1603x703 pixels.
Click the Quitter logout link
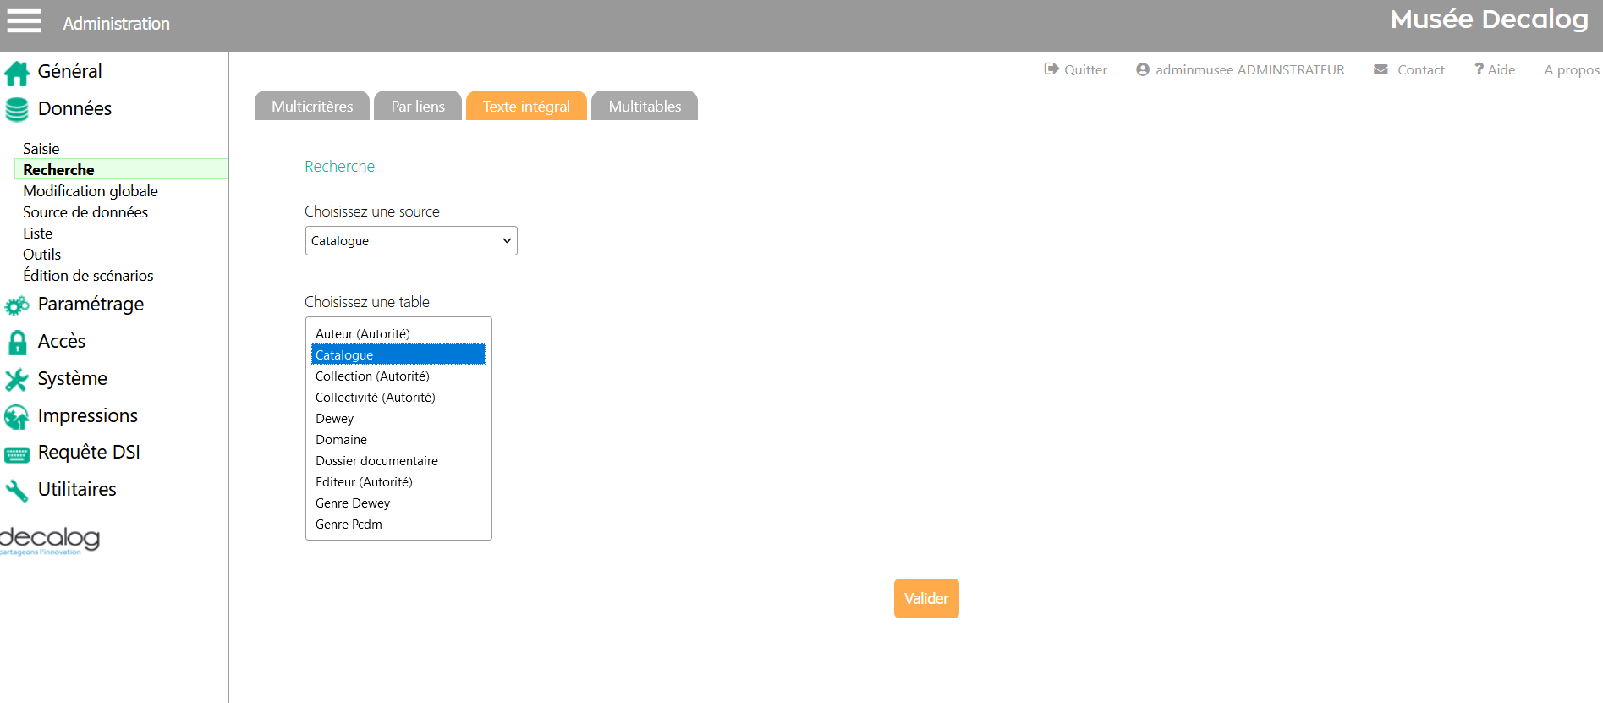point(1076,70)
